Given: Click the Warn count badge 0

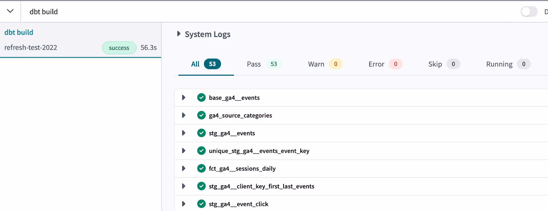Looking at the screenshot, I should tap(336, 64).
